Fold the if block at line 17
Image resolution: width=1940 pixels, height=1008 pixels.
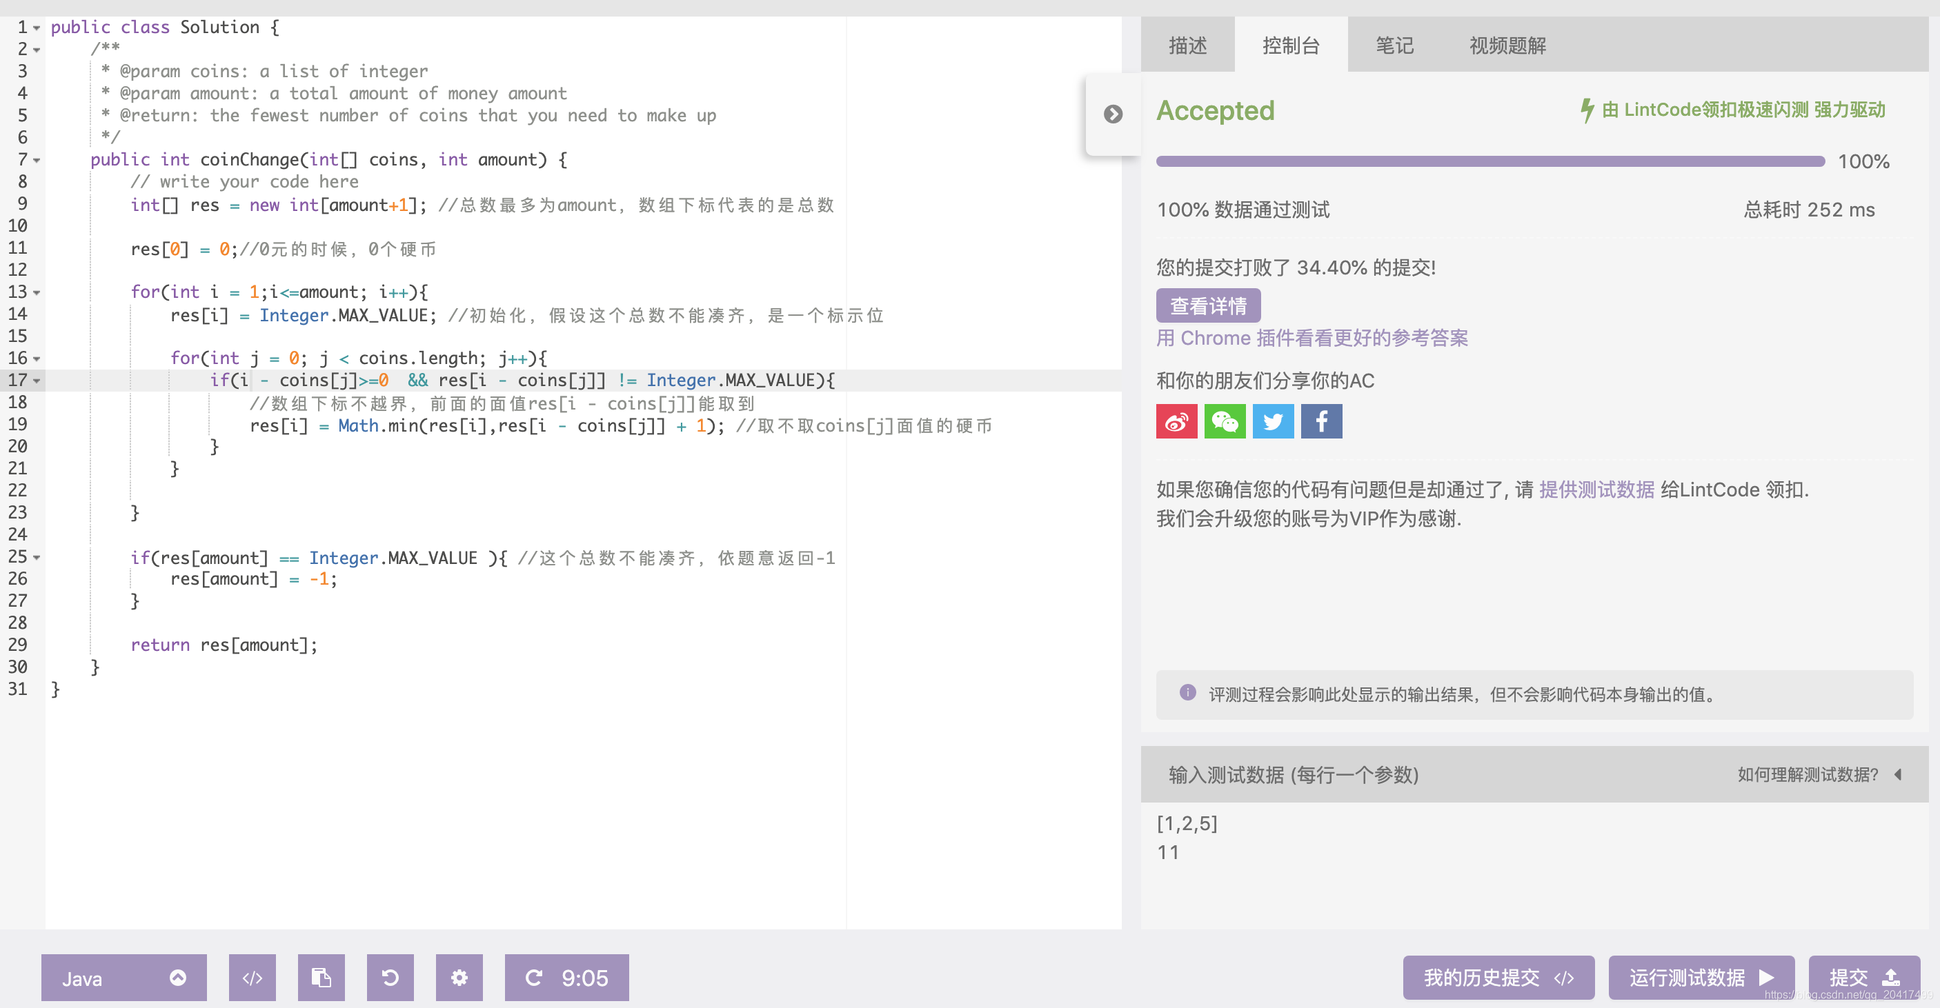click(36, 381)
